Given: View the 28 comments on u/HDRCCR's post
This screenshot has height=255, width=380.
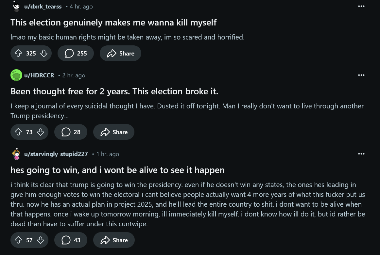Looking at the screenshot, I should tap(71, 132).
